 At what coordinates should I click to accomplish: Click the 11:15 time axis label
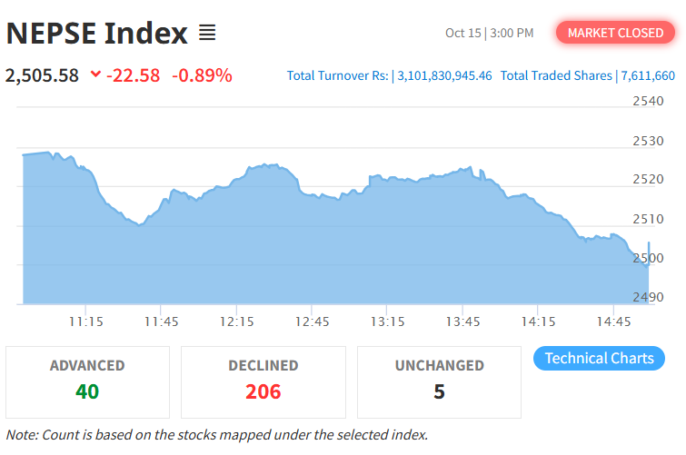(86, 321)
